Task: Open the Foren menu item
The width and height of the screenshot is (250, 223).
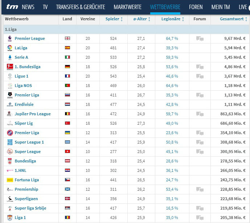Action: click(196, 7)
